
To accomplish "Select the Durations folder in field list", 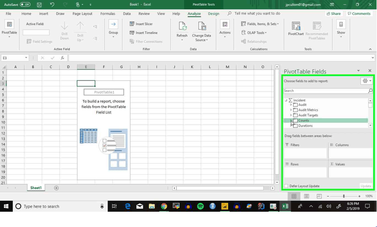I will point(305,126).
